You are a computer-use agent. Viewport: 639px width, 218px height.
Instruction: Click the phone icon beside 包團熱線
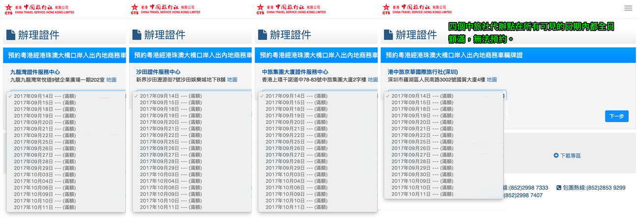[x=559, y=188]
